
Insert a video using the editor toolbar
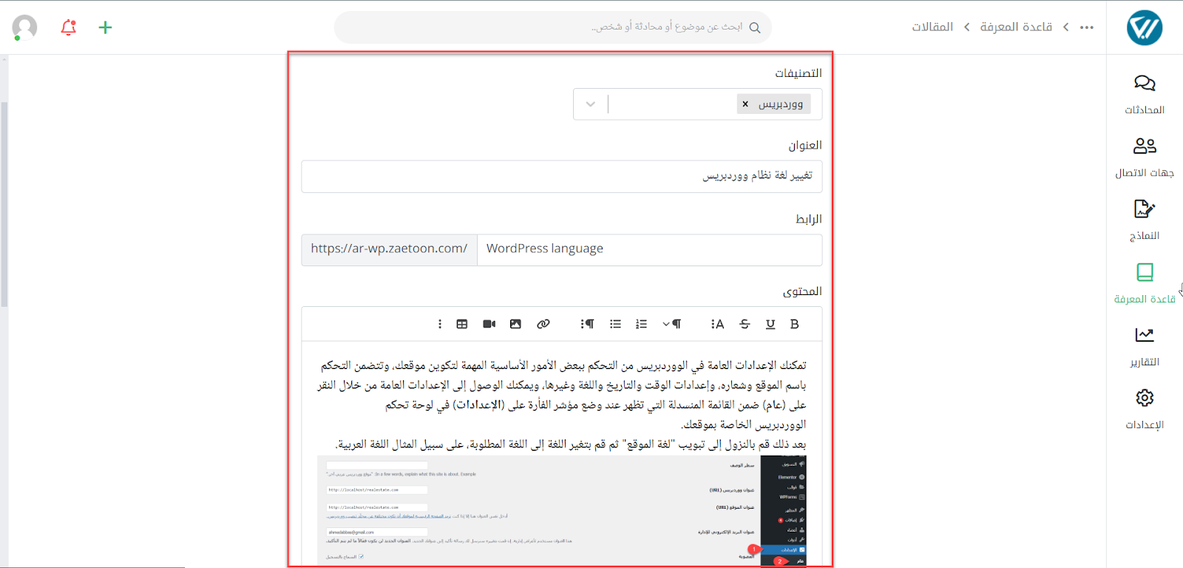[489, 324]
